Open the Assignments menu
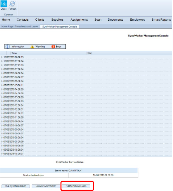The width and height of the screenshot is (173, 191). pyautogui.click(x=79, y=20)
